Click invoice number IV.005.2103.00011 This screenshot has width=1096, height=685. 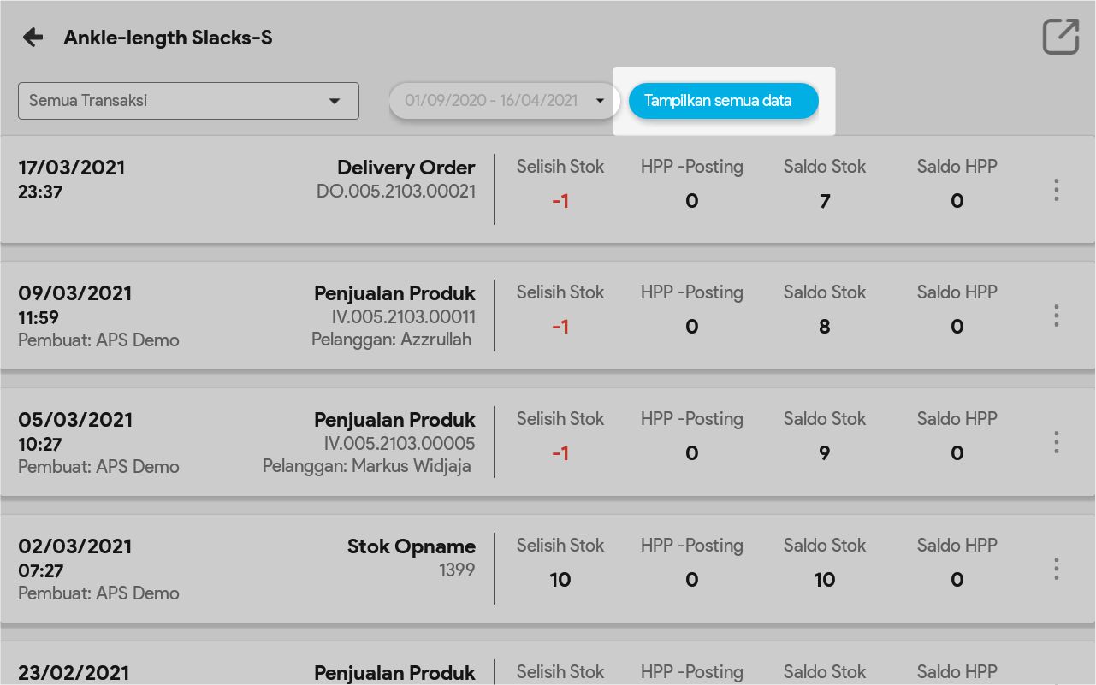403,317
